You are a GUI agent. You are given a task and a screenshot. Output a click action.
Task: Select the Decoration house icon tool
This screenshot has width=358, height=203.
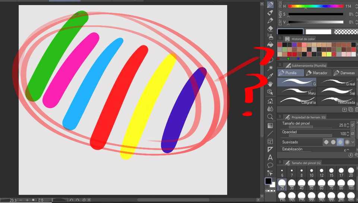(270, 101)
